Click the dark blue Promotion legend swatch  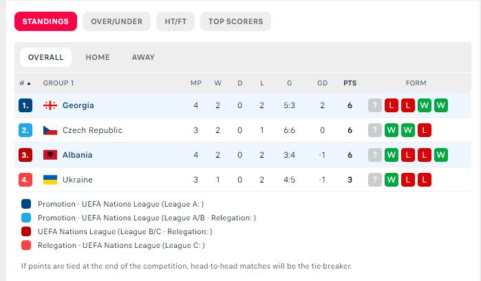(26, 204)
